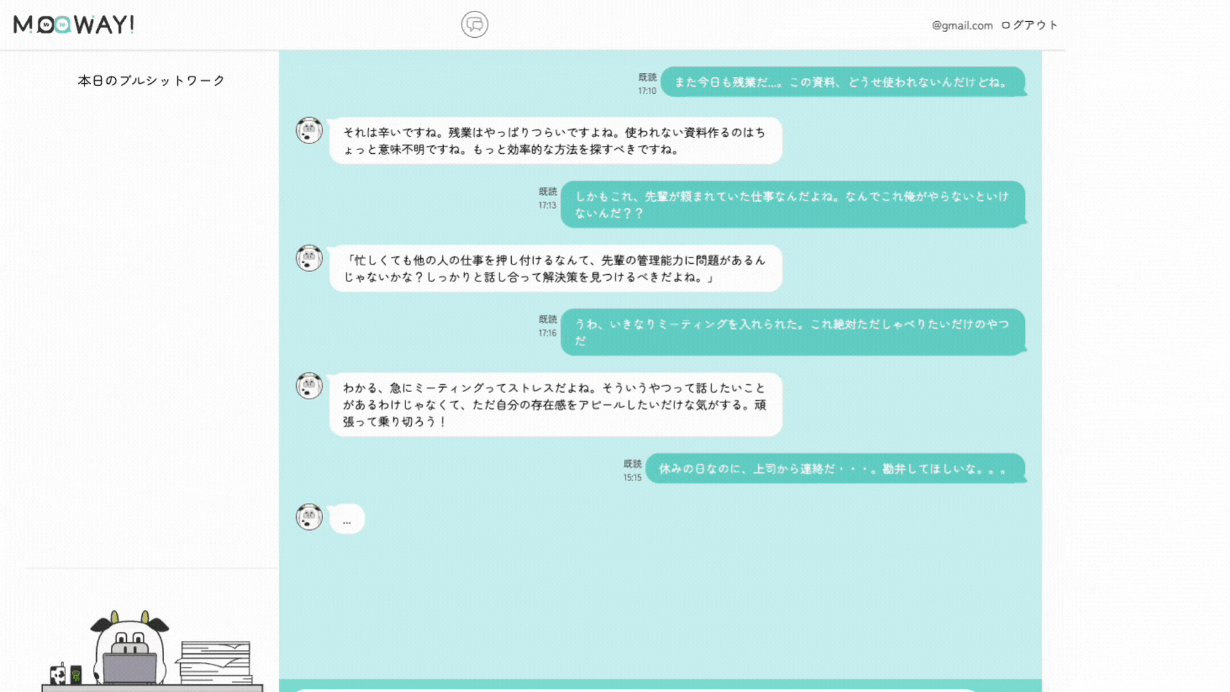1230x692 pixels.
Task: Click cow avatar beside the 忙しくても reply
Action: (309, 258)
